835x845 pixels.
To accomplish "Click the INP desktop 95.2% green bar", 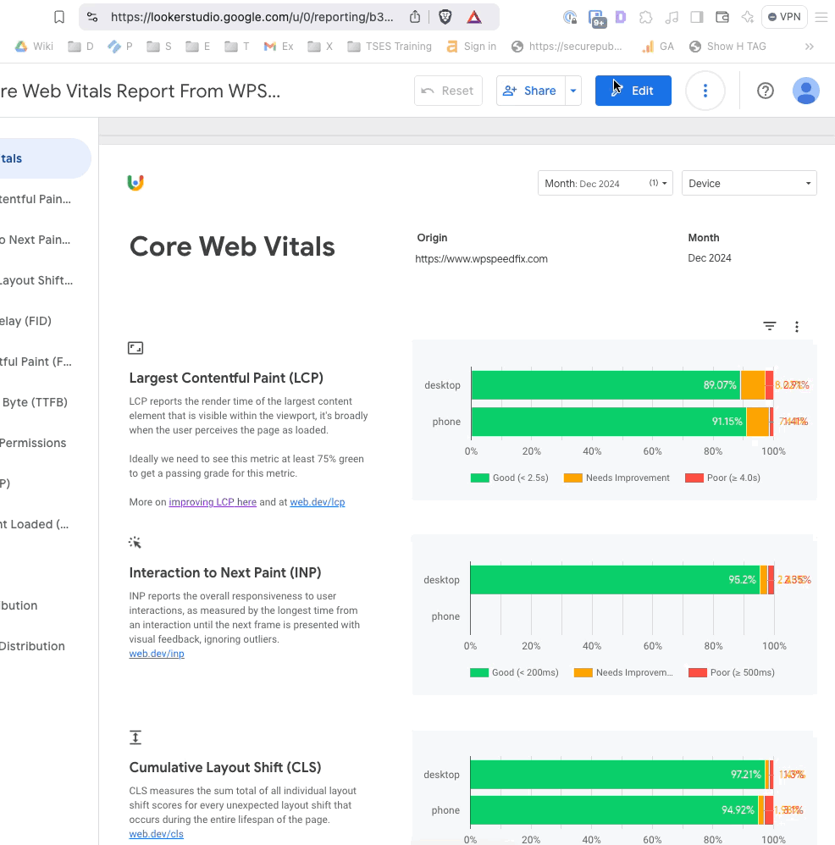I will click(x=615, y=580).
